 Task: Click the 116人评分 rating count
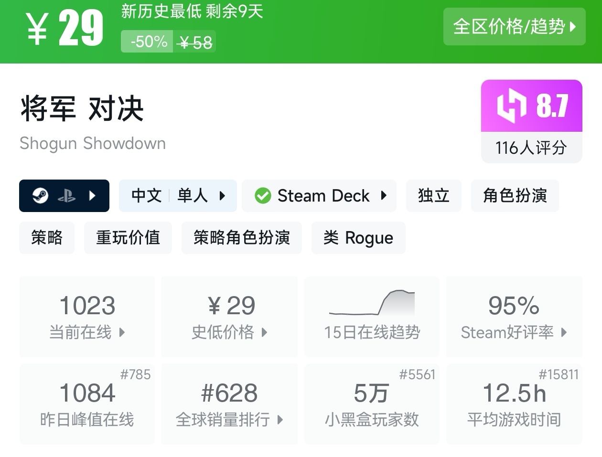pos(531,148)
